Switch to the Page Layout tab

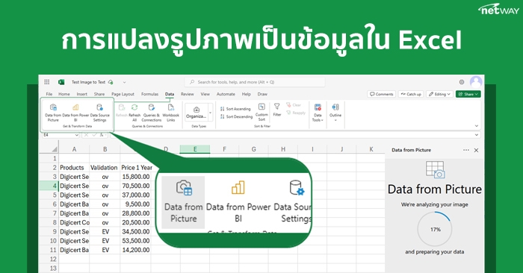[x=123, y=94]
